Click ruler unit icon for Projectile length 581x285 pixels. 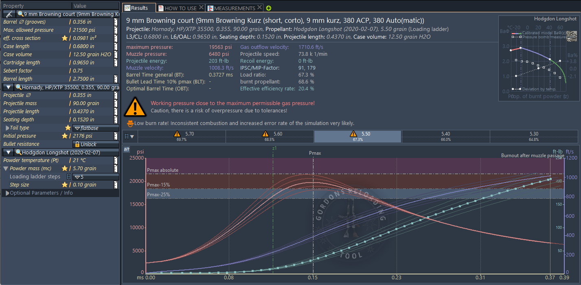(x=116, y=112)
